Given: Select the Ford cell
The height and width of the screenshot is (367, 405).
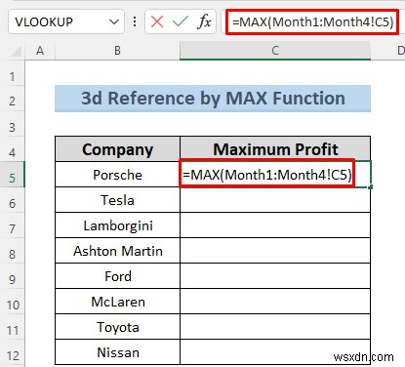Looking at the screenshot, I should 117,276.
